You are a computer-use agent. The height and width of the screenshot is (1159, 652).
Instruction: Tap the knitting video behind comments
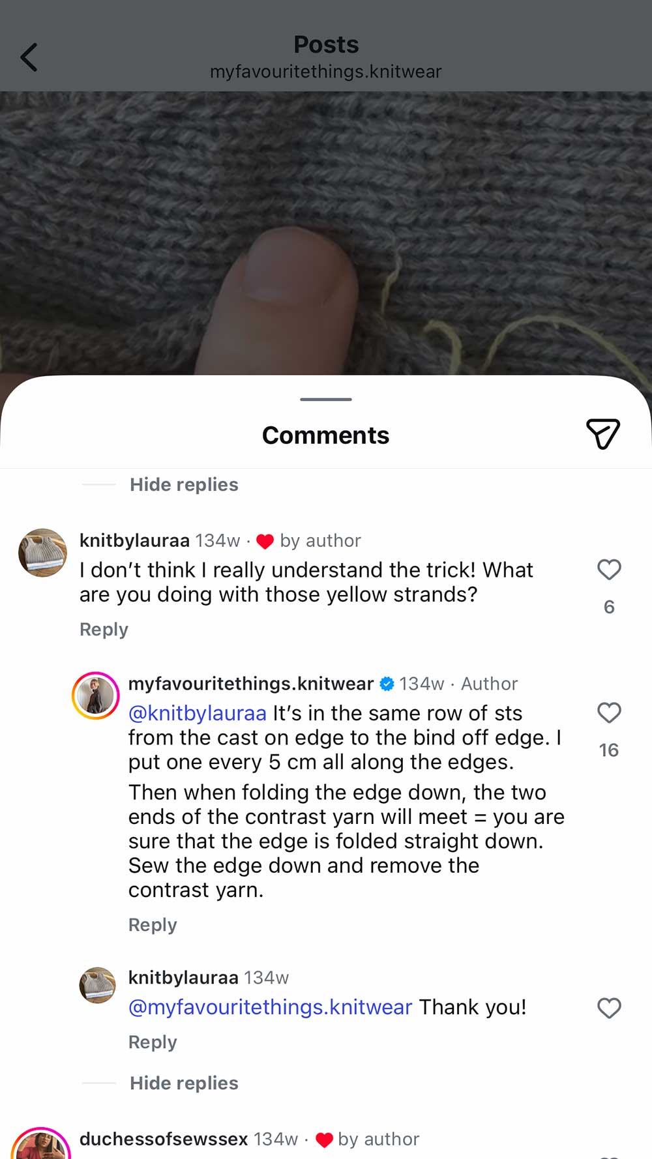tap(326, 228)
